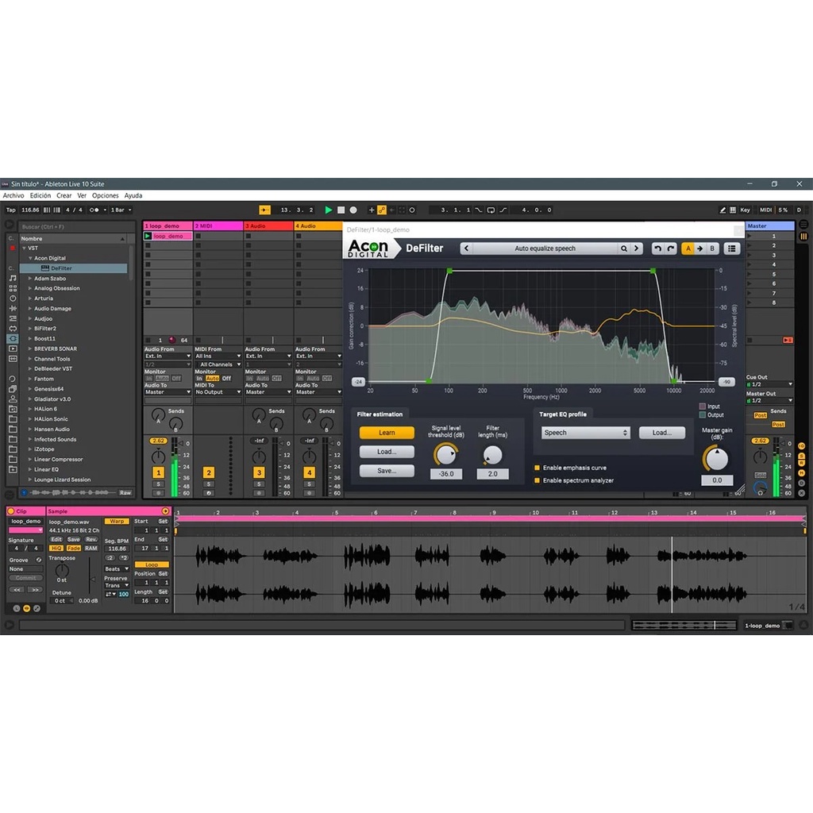This screenshot has width=813, height=813.
Task: Click the Stop transport button
Action: [341, 210]
